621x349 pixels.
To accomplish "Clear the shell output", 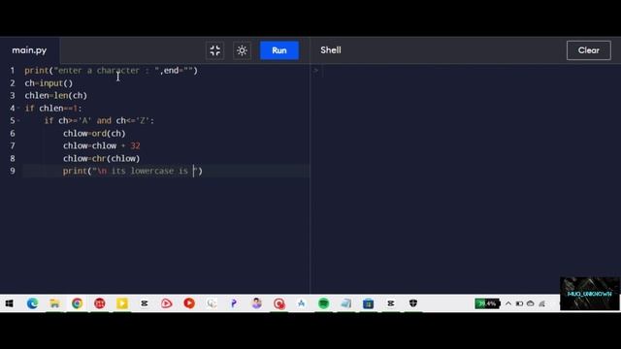I will [x=589, y=50].
